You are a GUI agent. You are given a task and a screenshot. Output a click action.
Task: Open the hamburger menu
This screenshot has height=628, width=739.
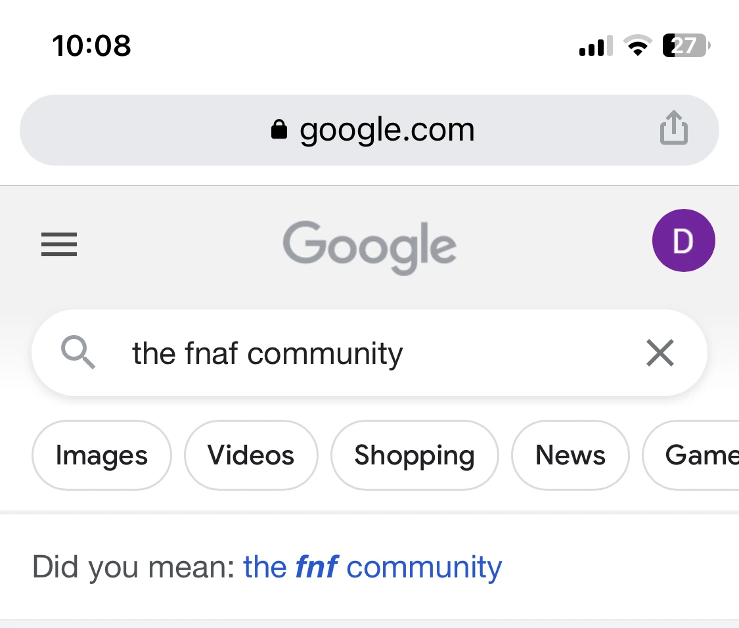pyautogui.click(x=59, y=244)
